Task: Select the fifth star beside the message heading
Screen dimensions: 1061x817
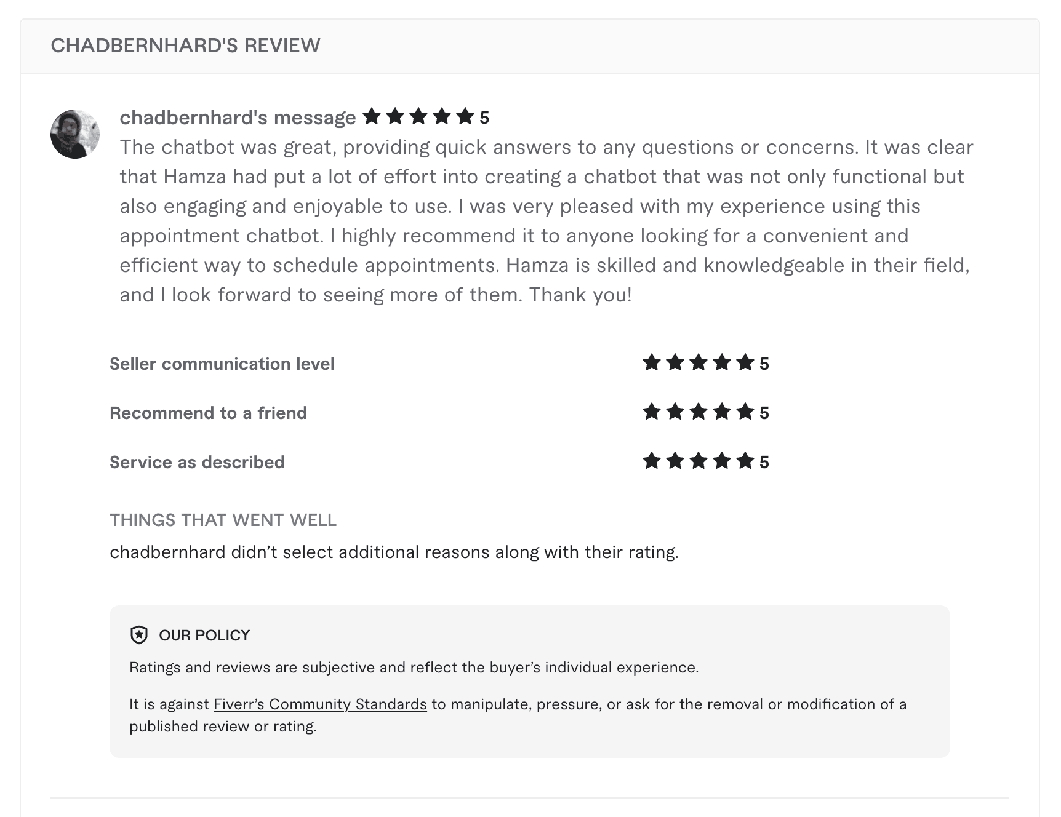Action: [x=466, y=116]
